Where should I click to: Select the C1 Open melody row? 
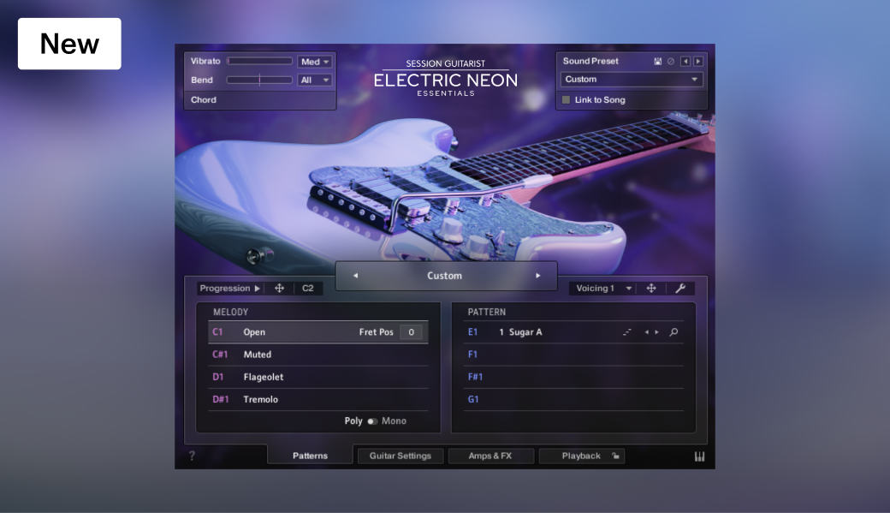tap(317, 332)
